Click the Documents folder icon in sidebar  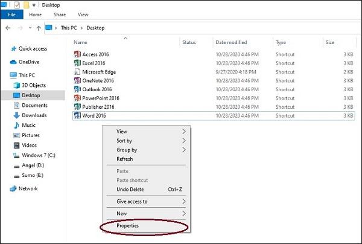[x=17, y=105]
